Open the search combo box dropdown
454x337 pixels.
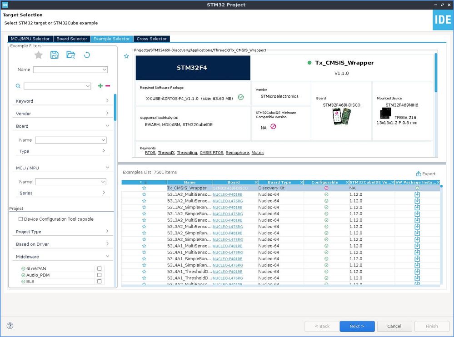88,86
